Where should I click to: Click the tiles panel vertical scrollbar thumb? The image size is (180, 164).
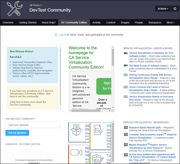pyautogui.click(x=113, y=142)
